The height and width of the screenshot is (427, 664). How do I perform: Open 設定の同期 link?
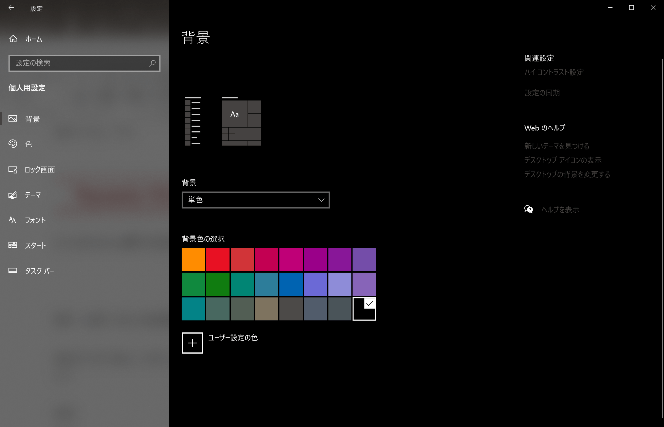[542, 93]
